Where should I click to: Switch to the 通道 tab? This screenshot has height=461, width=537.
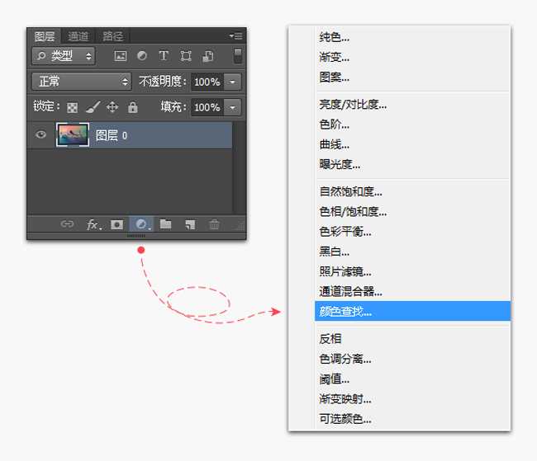click(x=78, y=36)
